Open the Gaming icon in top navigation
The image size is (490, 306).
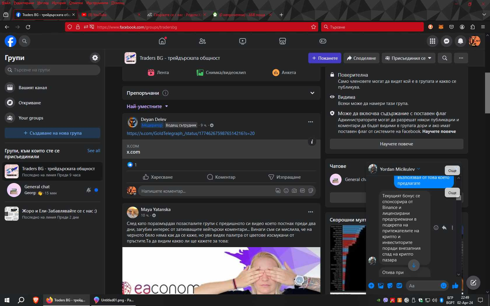323,41
